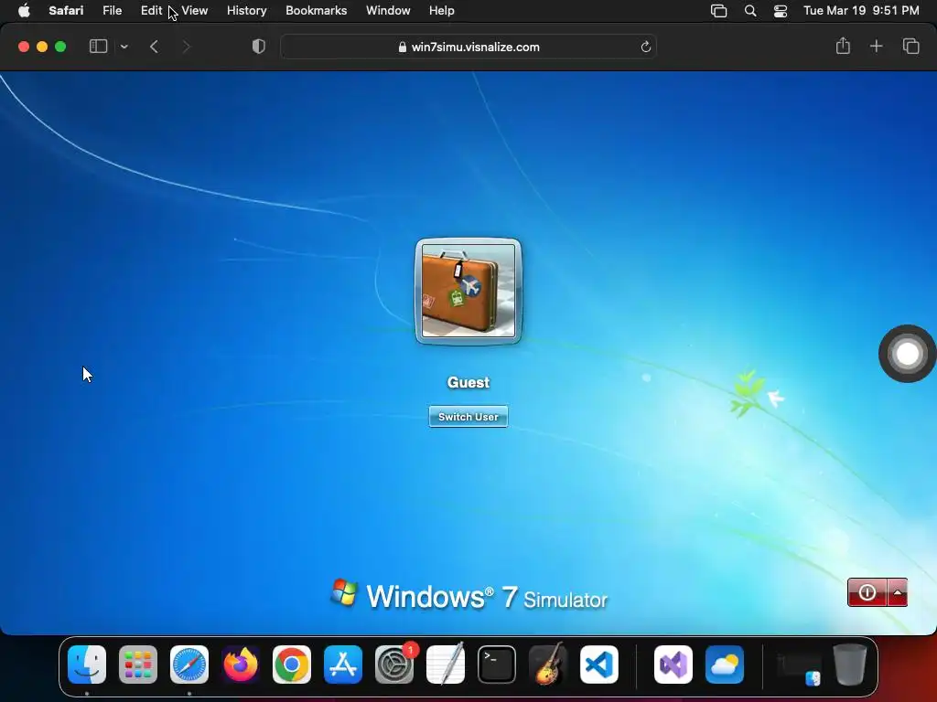Open the History menu
Image resolution: width=937 pixels, height=702 pixels.
point(246,11)
